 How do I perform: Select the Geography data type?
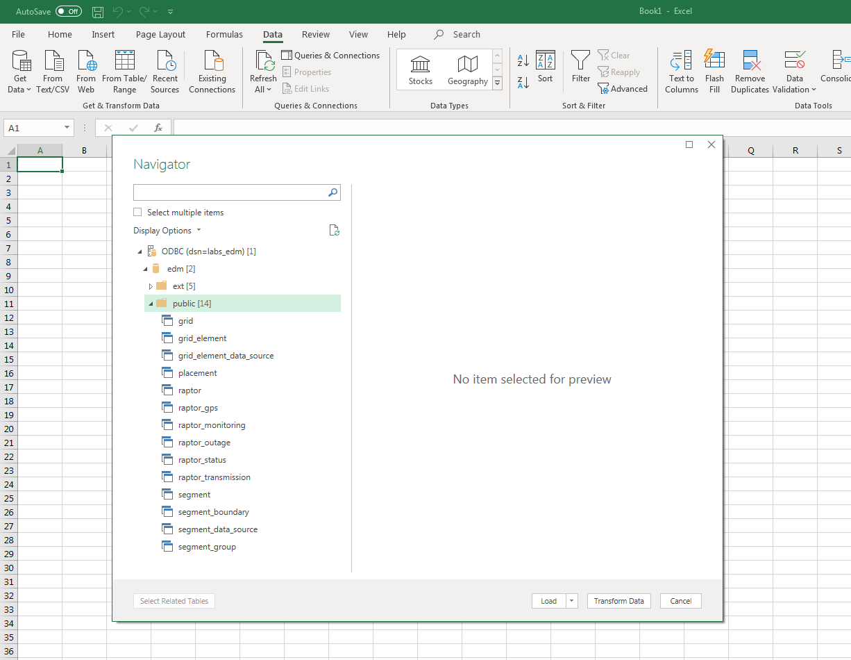click(x=468, y=70)
